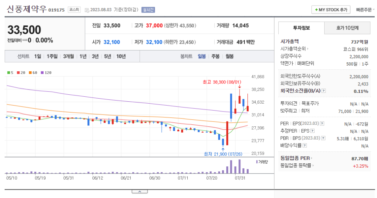Click help icon next to EPS(2023.03)
This screenshot has height=198, width=377.
[x=322, y=123]
